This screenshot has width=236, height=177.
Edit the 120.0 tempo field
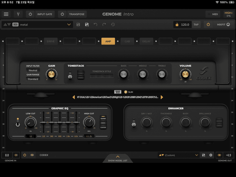[185, 24]
